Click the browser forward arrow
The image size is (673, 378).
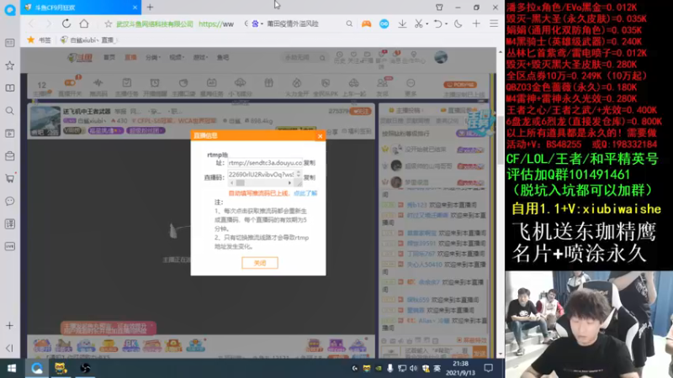tap(48, 24)
